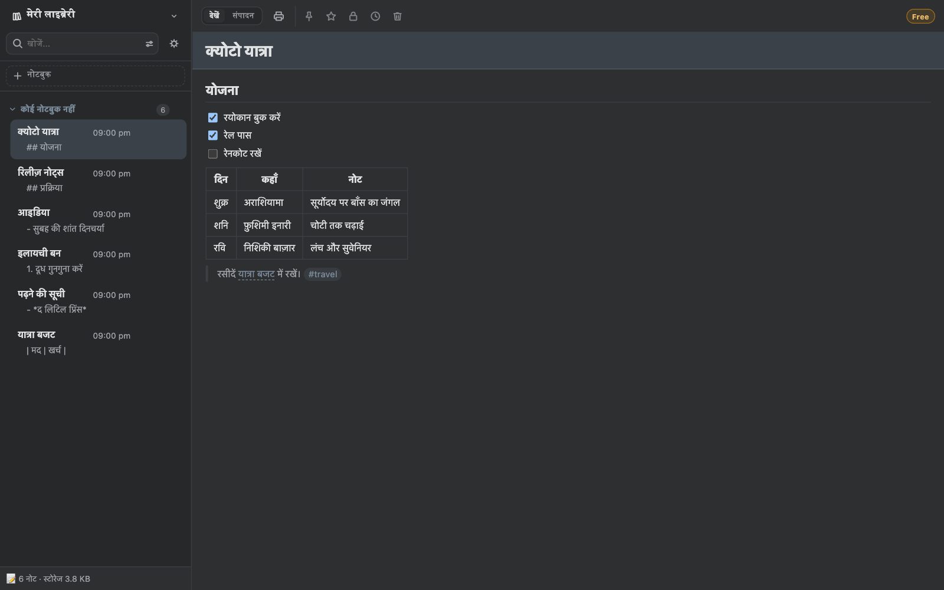The height and width of the screenshot is (590, 944).
Task: Open settings gear icon in sidebar
Action: (174, 44)
